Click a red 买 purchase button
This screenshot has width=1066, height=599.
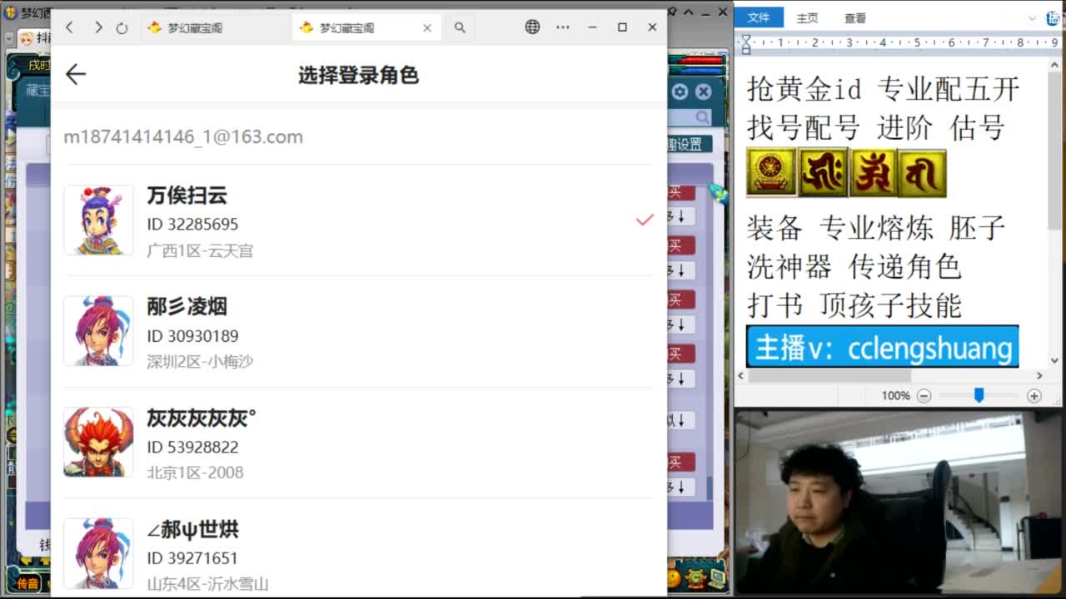tap(683, 191)
